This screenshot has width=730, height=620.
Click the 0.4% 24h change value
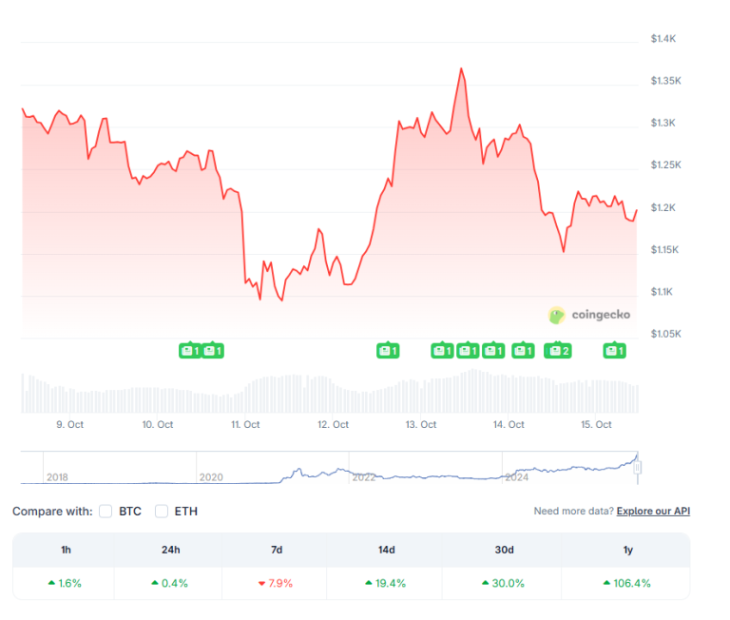(x=170, y=583)
